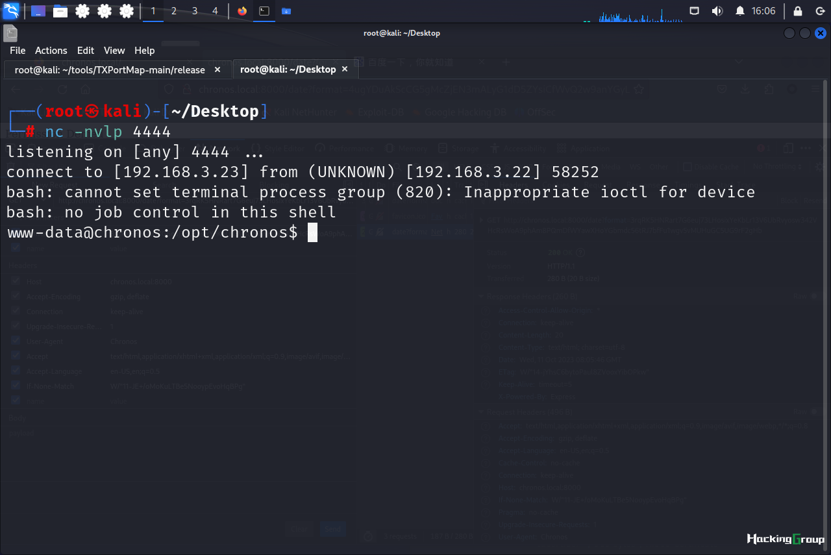
Task: Open the blue download folder panel icon
Action: point(286,11)
